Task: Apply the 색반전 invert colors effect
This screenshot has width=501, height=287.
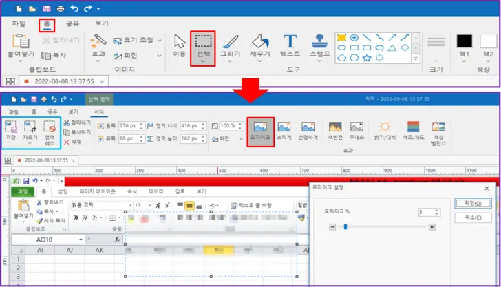Action: click(335, 131)
